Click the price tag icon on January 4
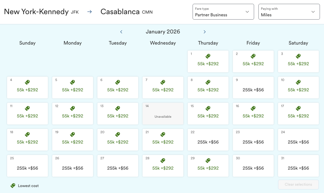This screenshot has width=324, height=193. [x=27, y=82]
